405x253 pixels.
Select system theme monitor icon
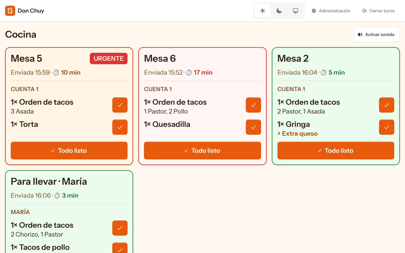295,11
